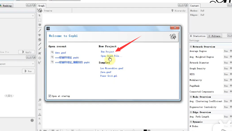Screen dimensions: 232x131
Task: Run the Modularity statistic
Action: tap(226, 80)
